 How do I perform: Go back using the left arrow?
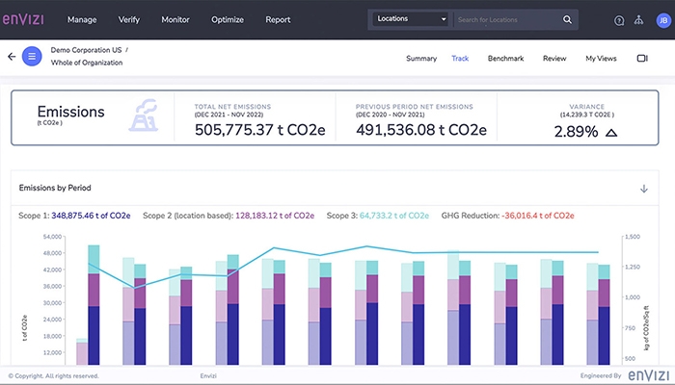point(12,57)
